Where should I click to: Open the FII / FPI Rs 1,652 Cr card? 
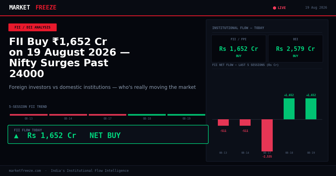click(239, 49)
